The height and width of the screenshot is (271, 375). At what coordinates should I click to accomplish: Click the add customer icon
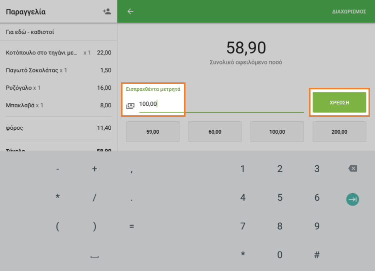(x=106, y=11)
